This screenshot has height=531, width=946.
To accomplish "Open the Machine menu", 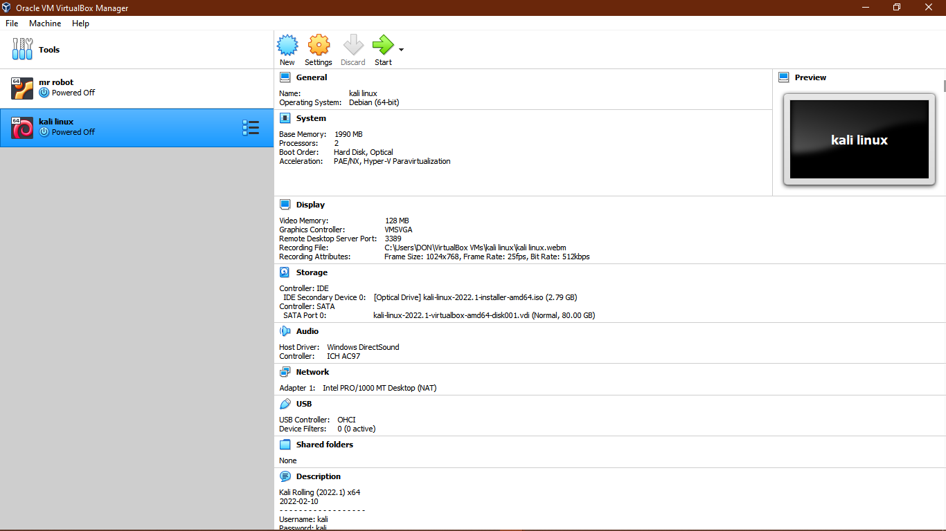I will point(44,23).
